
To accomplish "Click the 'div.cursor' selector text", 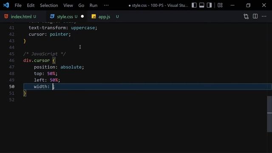I will coord(37,60).
